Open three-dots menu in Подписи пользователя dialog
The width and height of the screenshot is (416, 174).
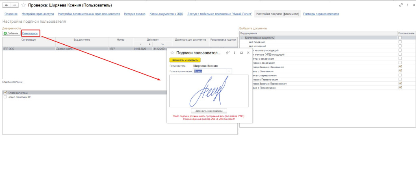(234, 53)
